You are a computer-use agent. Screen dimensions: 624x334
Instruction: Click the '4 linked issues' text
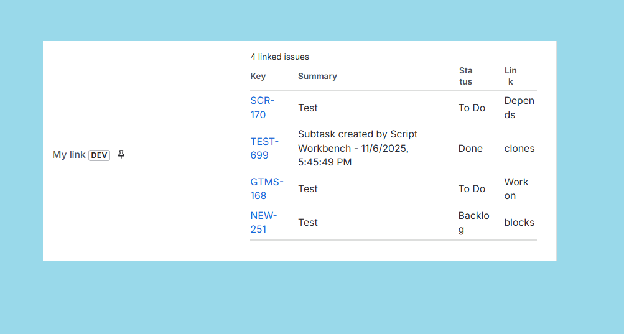click(279, 57)
